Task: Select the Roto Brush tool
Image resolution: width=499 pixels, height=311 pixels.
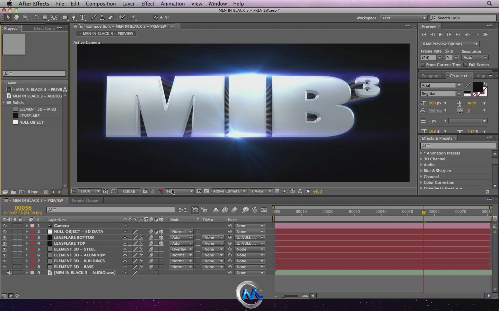Action: 122,17
